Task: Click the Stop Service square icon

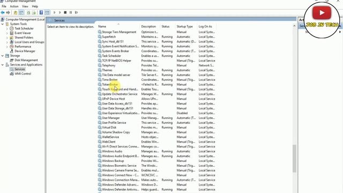Action: (65, 12)
